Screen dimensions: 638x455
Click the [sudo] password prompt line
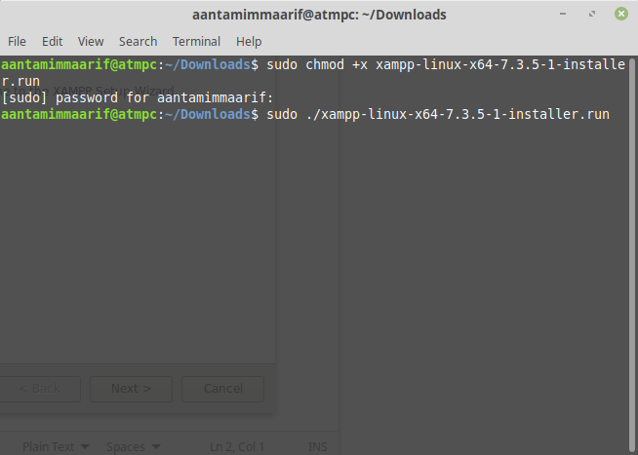138,97
